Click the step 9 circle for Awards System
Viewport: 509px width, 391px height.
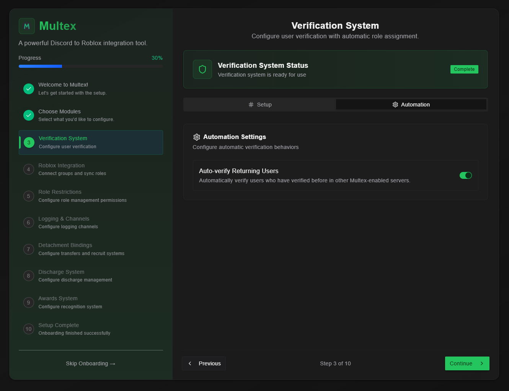click(29, 303)
